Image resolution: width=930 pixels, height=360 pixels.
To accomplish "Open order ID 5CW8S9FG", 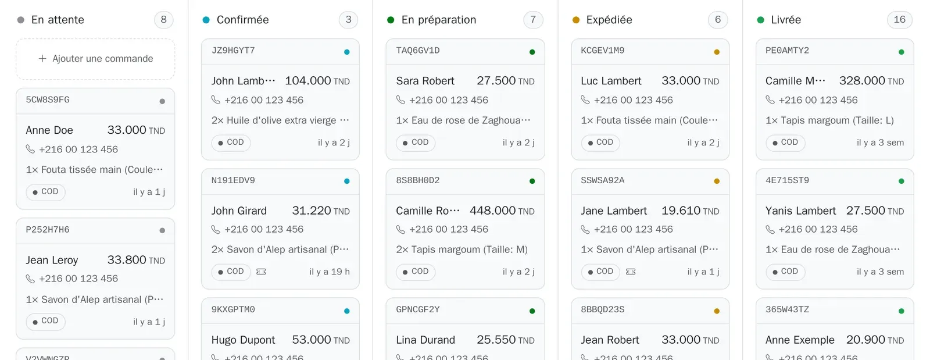I will tap(48, 100).
